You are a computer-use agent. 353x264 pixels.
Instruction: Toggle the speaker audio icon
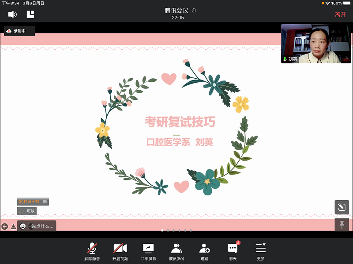click(12, 14)
